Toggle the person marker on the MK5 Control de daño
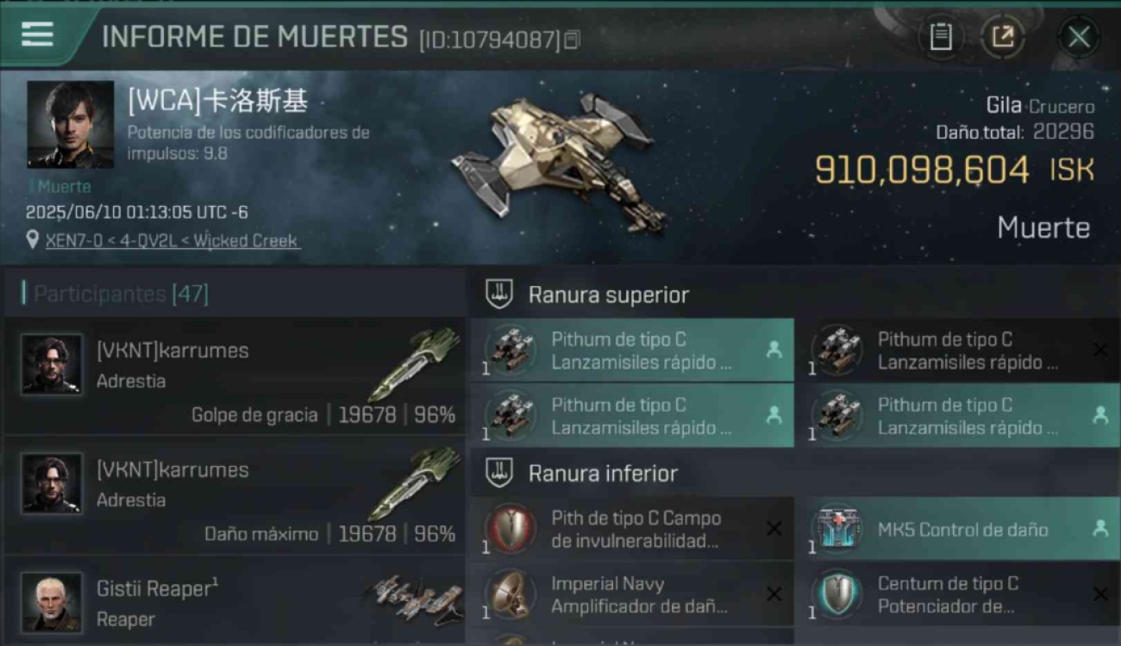 (x=1100, y=529)
